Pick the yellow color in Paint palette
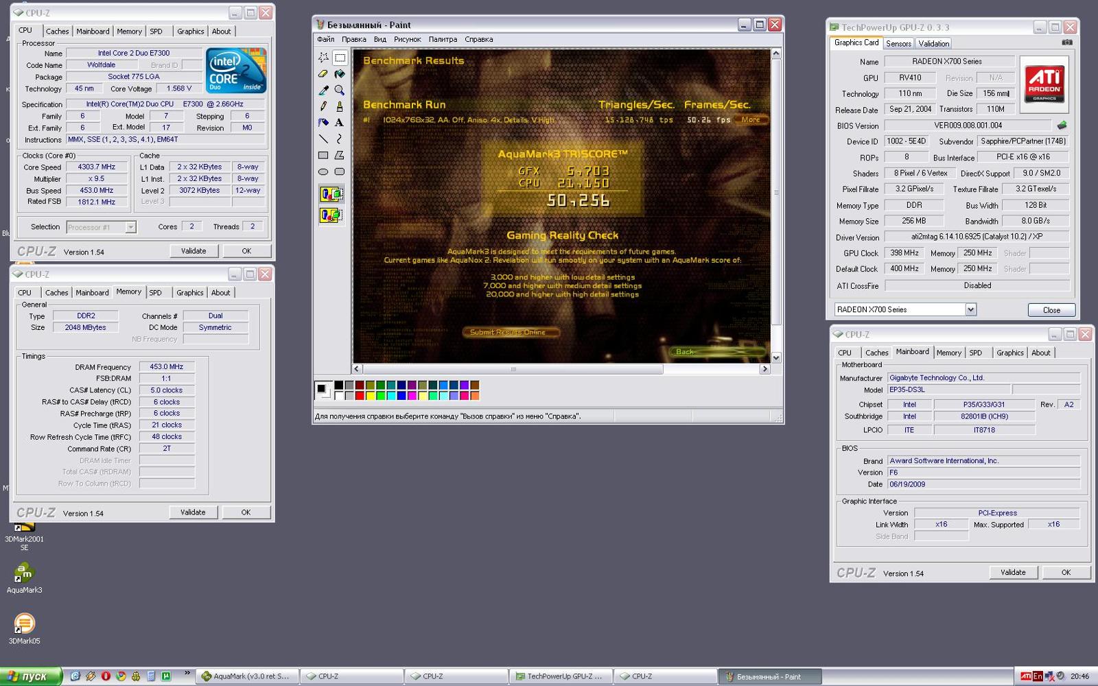1098x686 pixels. pos(370,396)
